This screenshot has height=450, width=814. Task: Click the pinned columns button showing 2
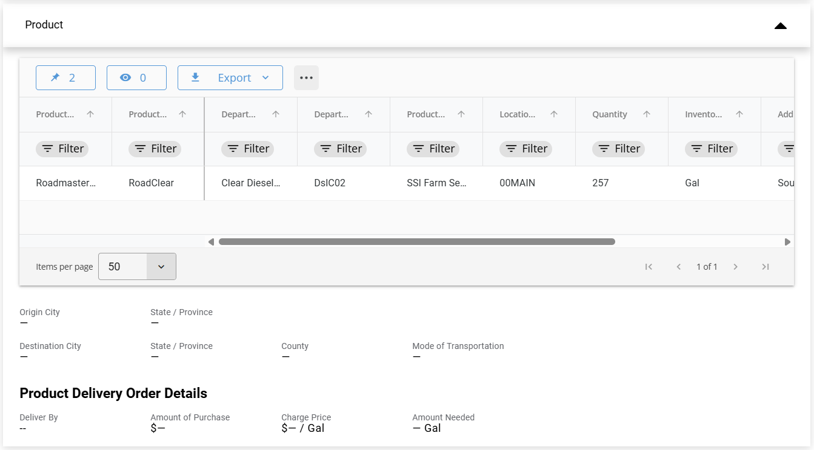point(65,77)
